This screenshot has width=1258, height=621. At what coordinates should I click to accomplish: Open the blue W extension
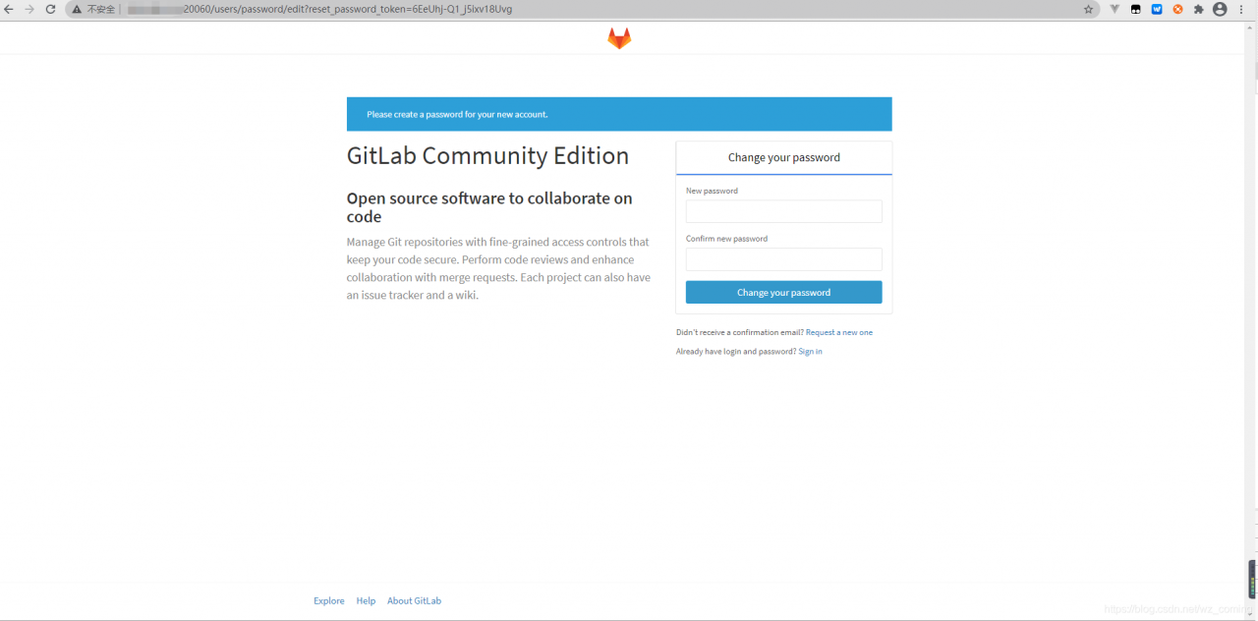tap(1157, 9)
